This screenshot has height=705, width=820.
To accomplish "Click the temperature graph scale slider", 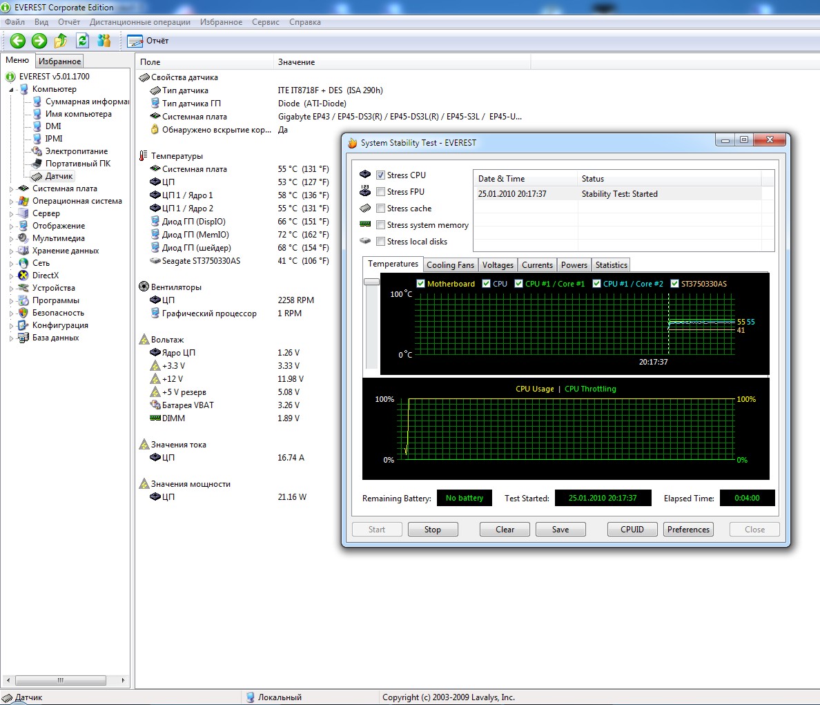I will coord(371,282).
